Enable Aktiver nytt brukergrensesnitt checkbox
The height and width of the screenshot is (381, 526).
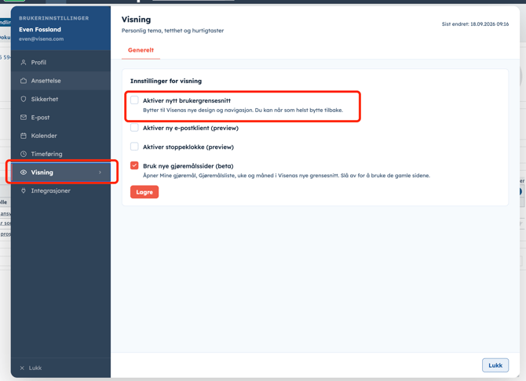134,100
